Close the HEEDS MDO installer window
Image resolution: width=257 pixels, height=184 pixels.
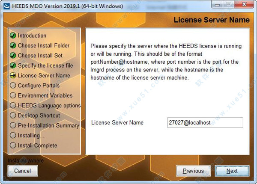coord(244,5)
